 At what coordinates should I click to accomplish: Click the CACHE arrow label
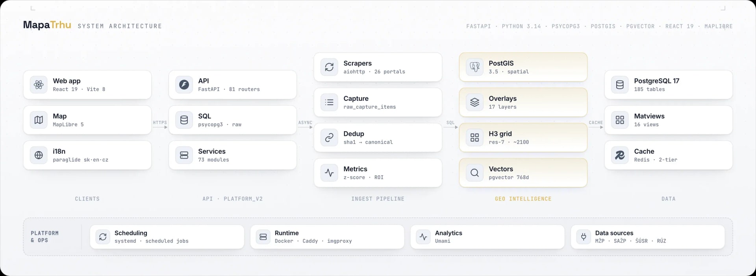tap(596, 122)
